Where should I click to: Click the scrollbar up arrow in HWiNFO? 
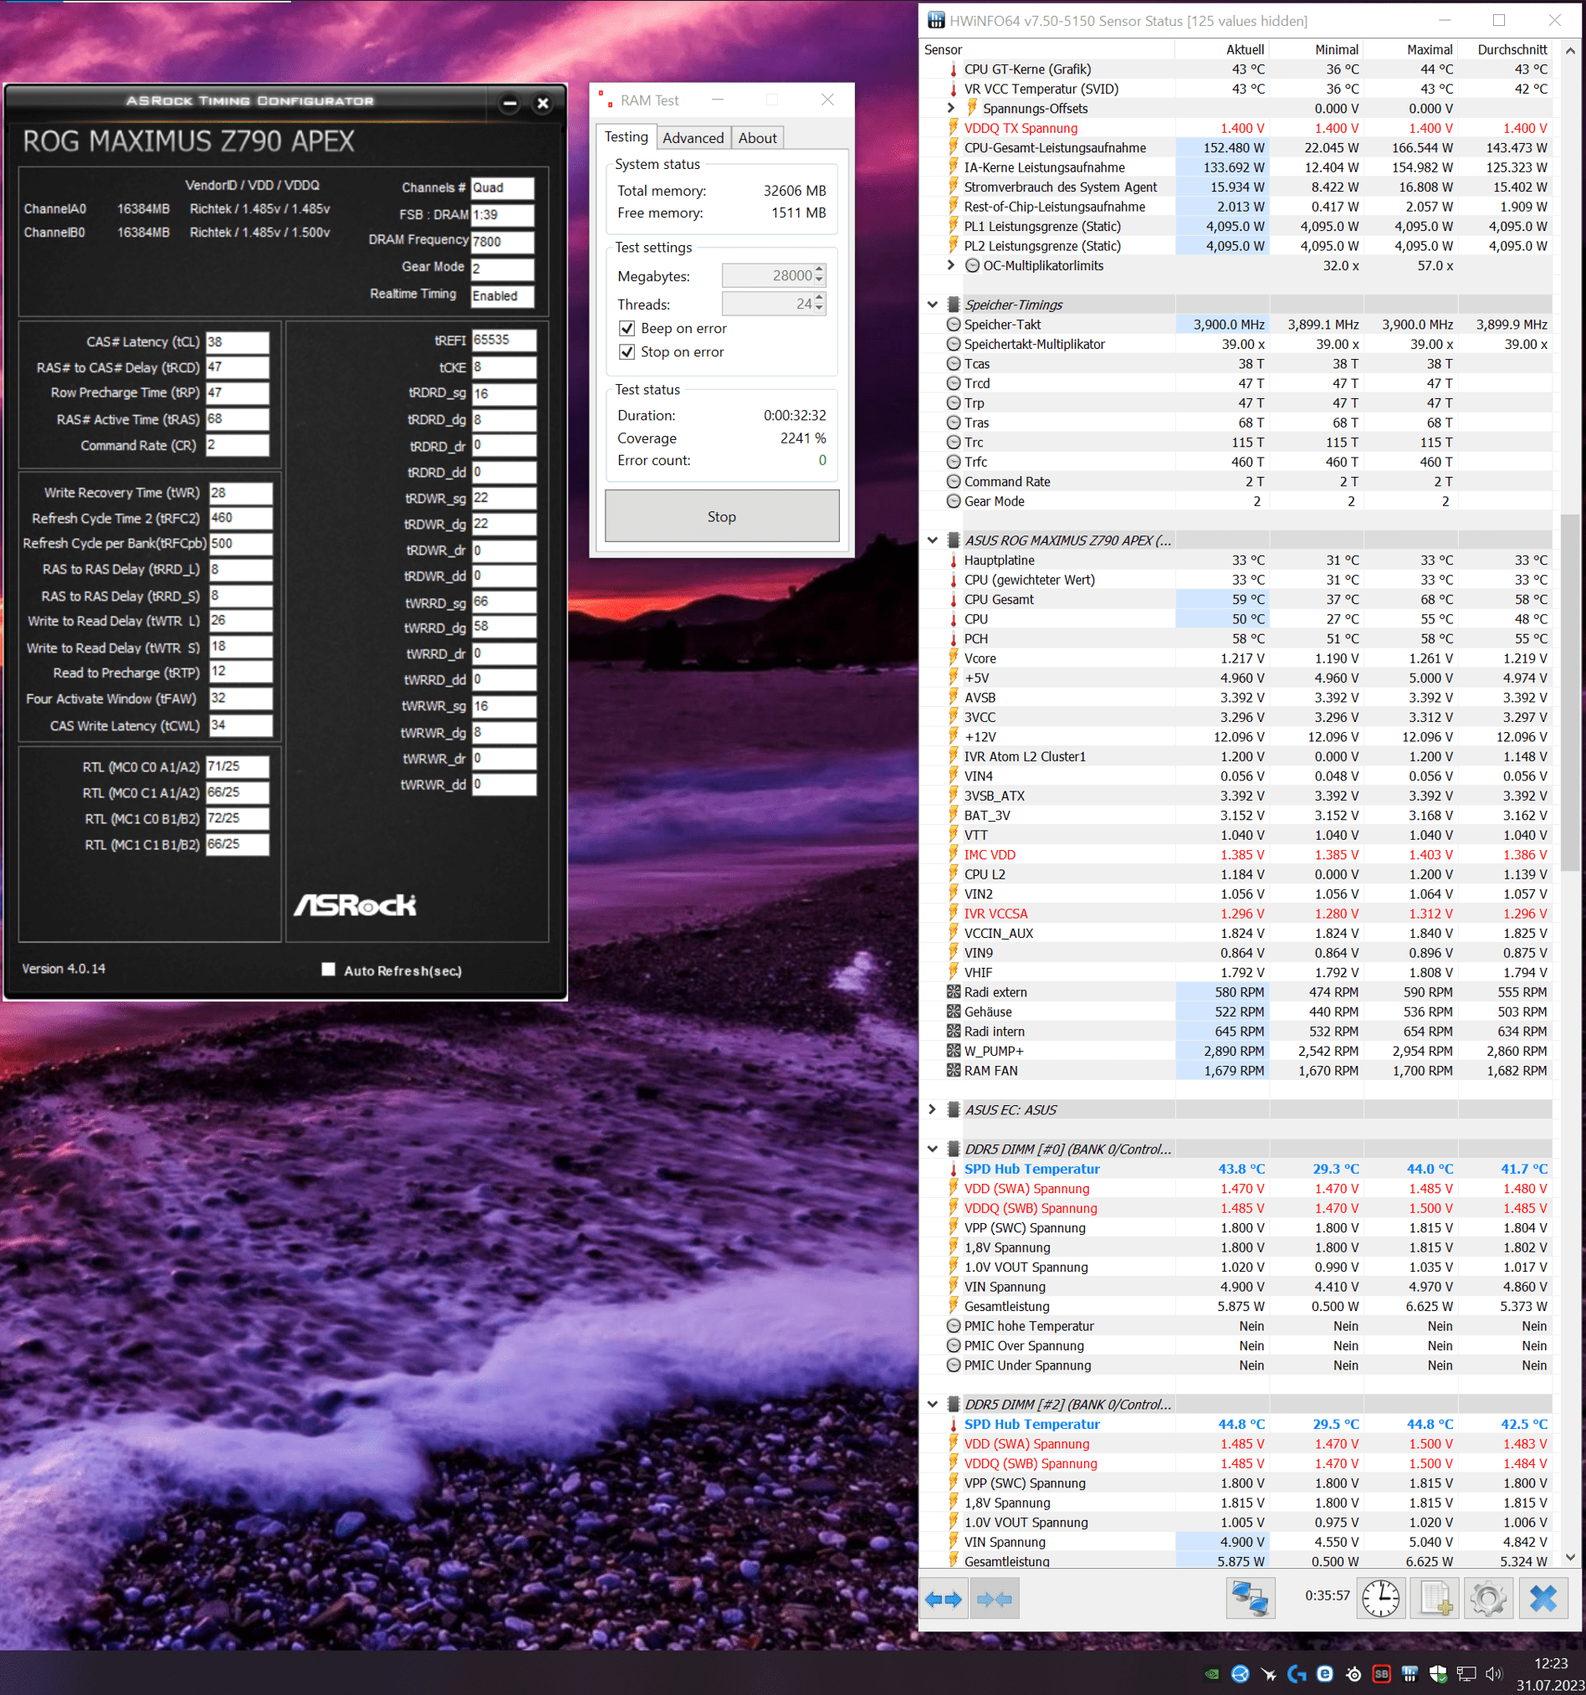point(1570,50)
